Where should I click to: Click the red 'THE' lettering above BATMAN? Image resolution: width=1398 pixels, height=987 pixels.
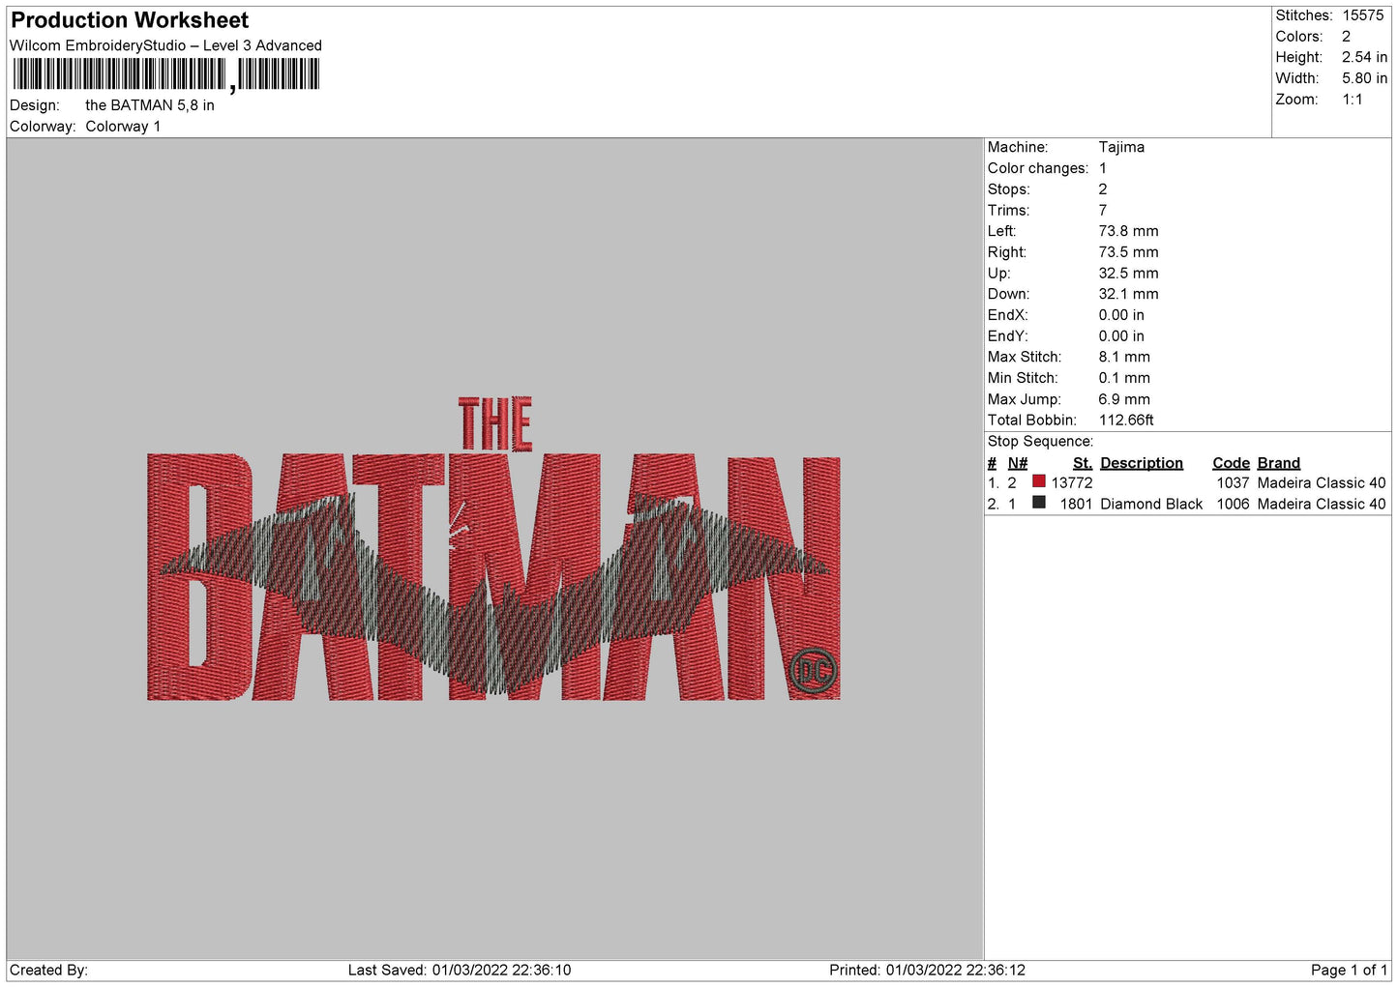click(x=494, y=423)
